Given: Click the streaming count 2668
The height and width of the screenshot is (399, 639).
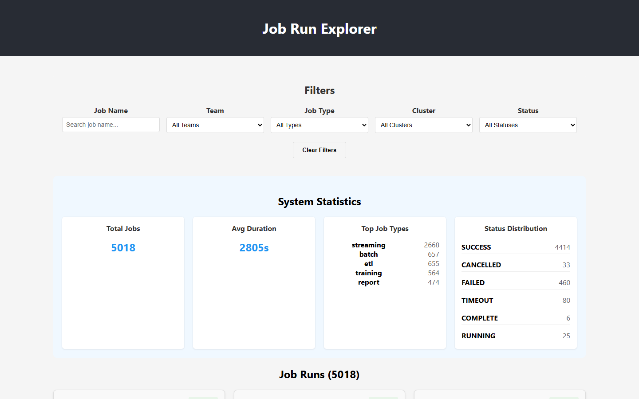Looking at the screenshot, I should click(x=431, y=245).
